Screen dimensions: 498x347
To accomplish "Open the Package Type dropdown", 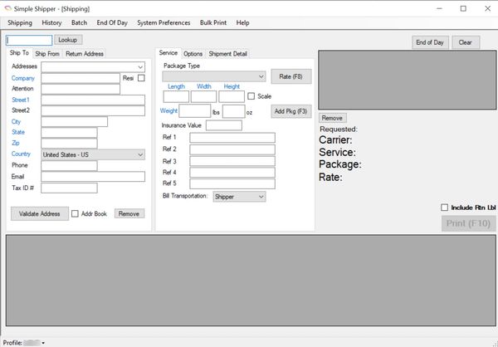I will pyautogui.click(x=260, y=76).
